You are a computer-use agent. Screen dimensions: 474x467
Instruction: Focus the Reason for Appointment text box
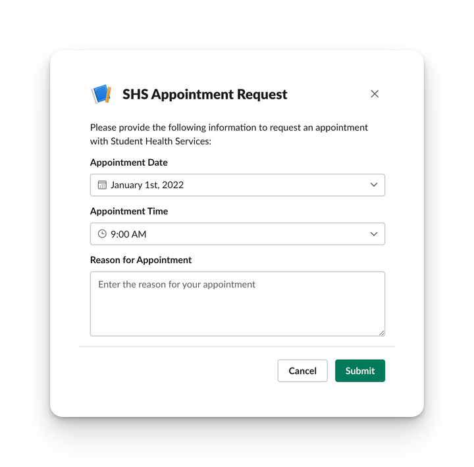[237, 304]
